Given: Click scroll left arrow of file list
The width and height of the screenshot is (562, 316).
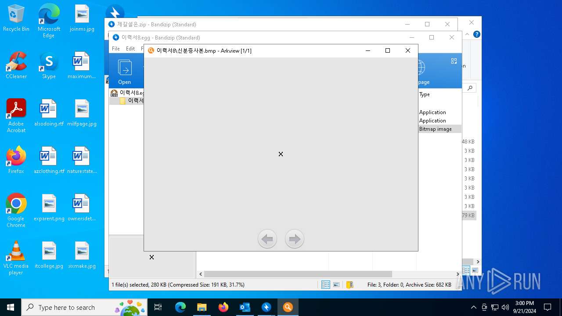Looking at the screenshot, I should pyautogui.click(x=201, y=274).
